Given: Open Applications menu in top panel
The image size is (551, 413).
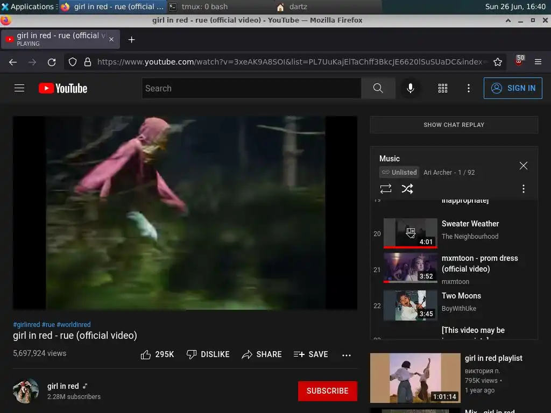Looking at the screenshot, I should [29, 6].
